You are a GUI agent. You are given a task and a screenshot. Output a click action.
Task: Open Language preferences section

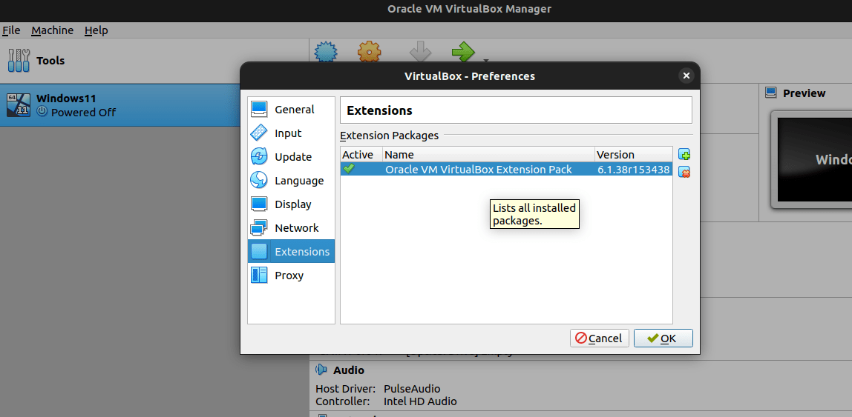291,181
